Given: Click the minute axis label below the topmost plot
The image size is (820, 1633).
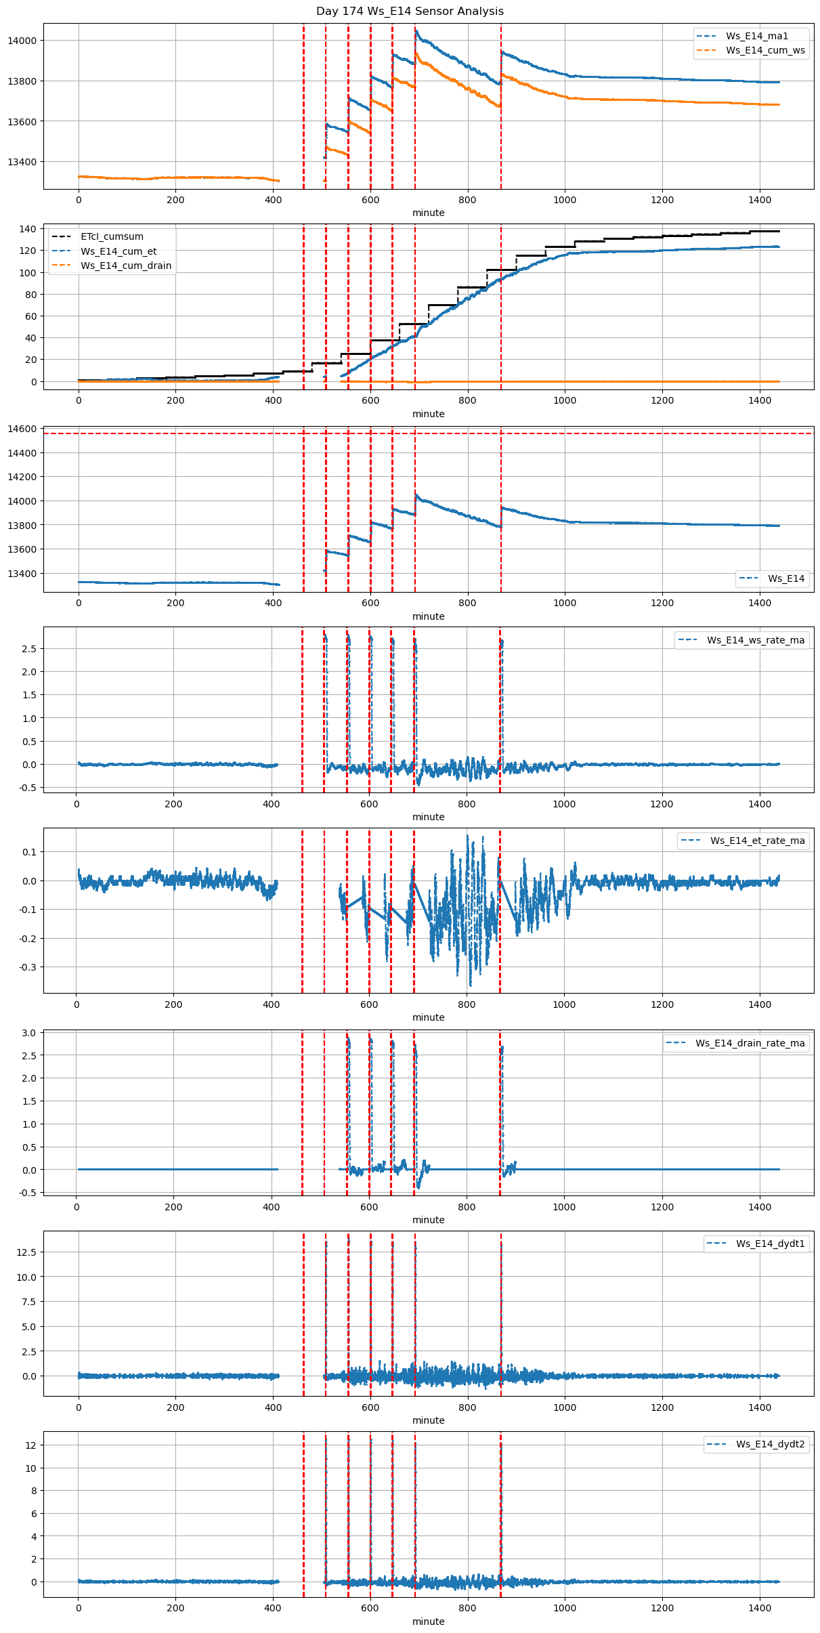Looking at the screenshot, I should click(x=428, y=213).
